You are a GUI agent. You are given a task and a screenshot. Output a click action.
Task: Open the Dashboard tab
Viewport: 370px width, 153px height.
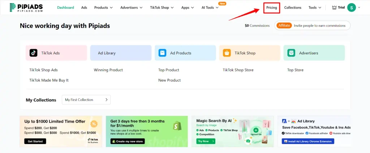point(65,8)
